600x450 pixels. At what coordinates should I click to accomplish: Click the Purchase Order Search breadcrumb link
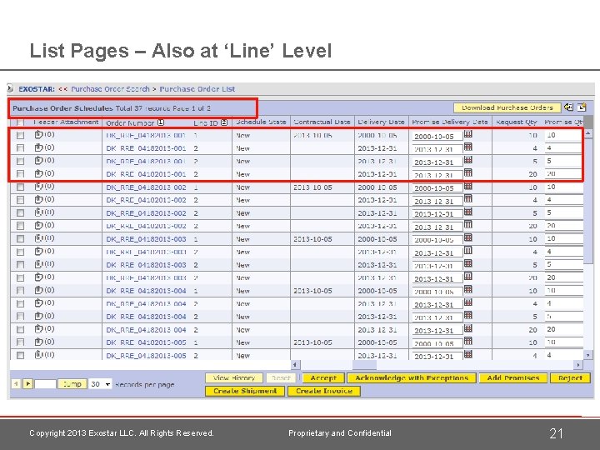[x=110, y=89]
